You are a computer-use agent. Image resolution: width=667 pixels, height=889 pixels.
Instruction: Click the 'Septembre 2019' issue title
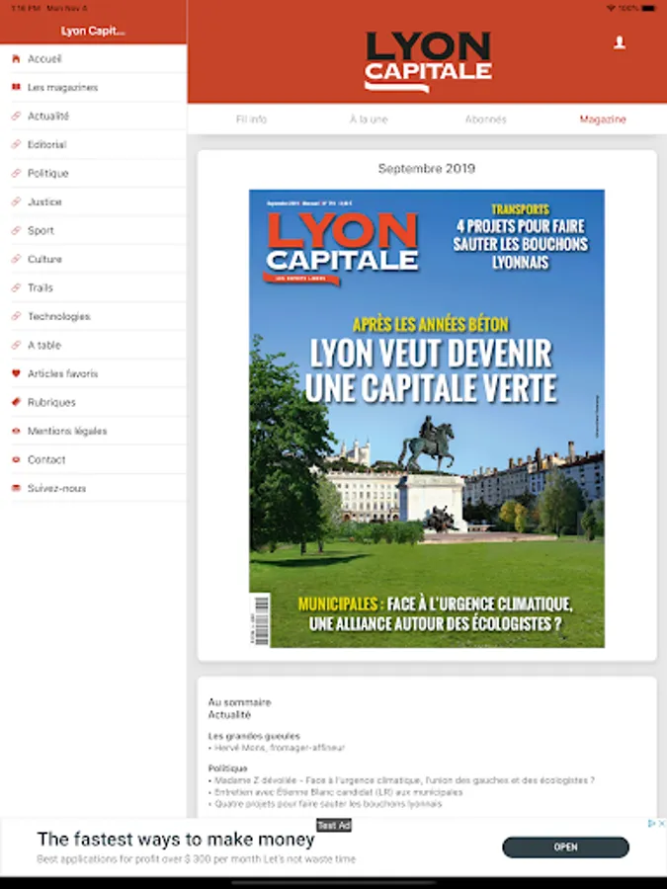point(427,168)
